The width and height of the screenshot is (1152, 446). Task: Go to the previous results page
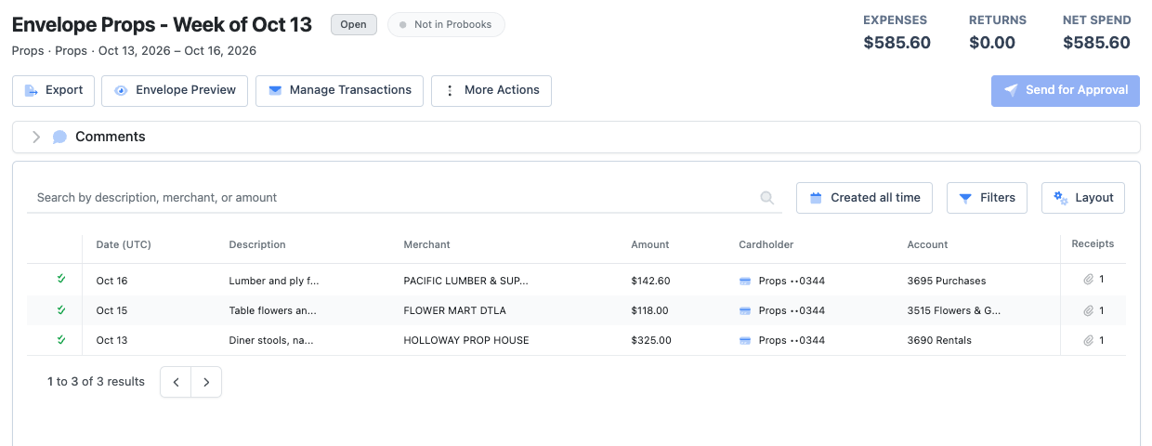(x=176, y=382)
